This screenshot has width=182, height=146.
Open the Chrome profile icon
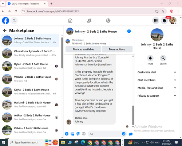point(171,11)
